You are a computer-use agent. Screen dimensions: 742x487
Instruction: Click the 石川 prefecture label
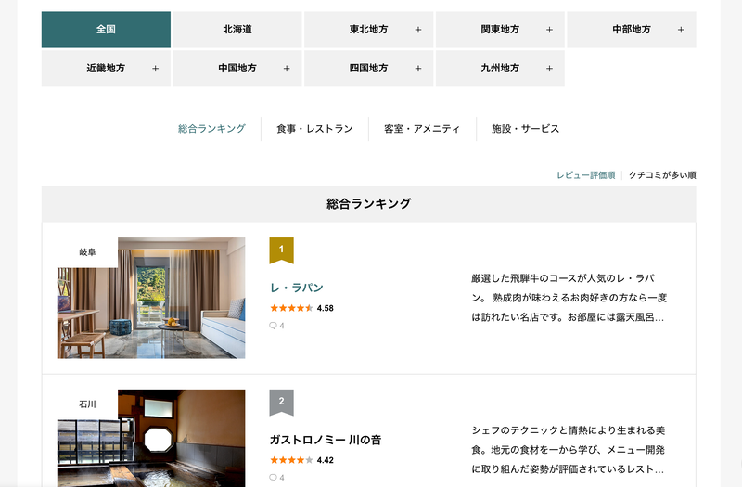pos(87,404)
